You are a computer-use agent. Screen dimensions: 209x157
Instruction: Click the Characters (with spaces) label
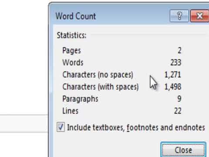101,87
